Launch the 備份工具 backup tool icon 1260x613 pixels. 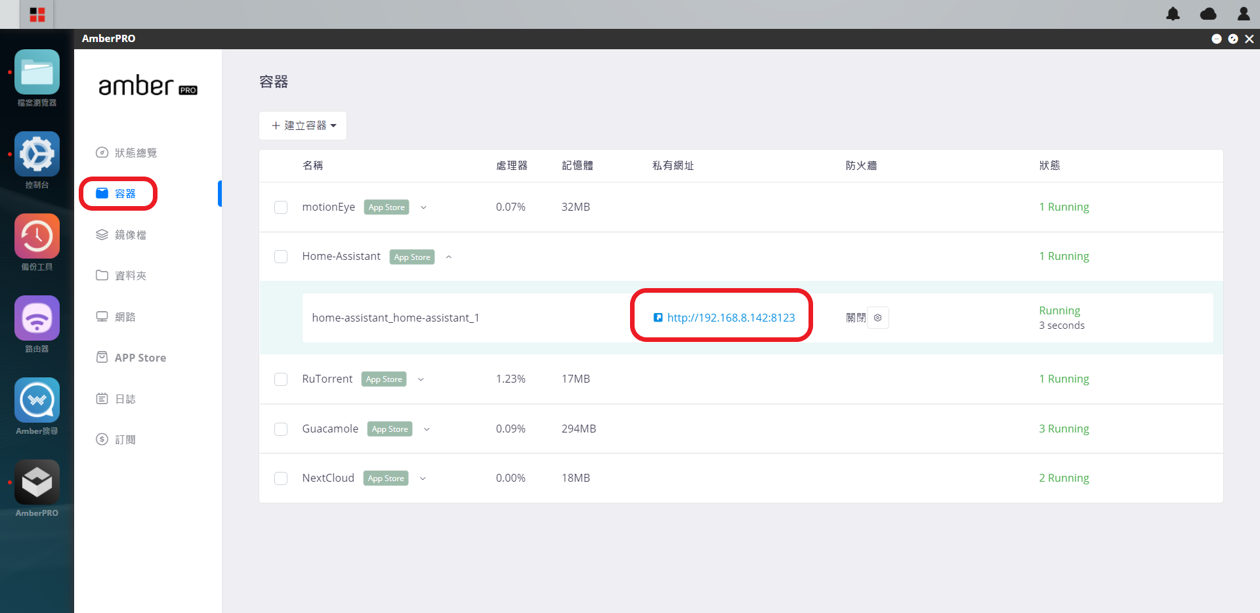click(37, 236)
